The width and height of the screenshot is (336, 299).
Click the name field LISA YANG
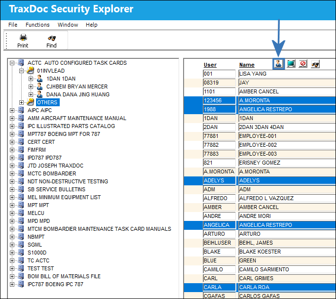coord(287,74)
